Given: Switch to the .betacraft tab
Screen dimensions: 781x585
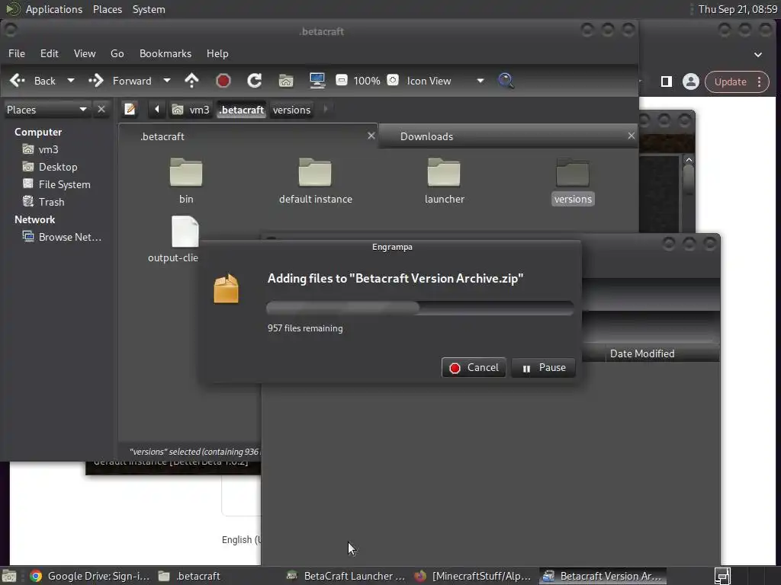Looking at the screenshot, I should tap(246, 136).
